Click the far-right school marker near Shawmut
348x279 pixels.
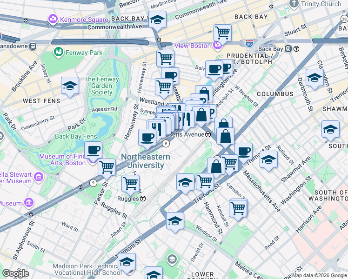(x=330, y=130)
